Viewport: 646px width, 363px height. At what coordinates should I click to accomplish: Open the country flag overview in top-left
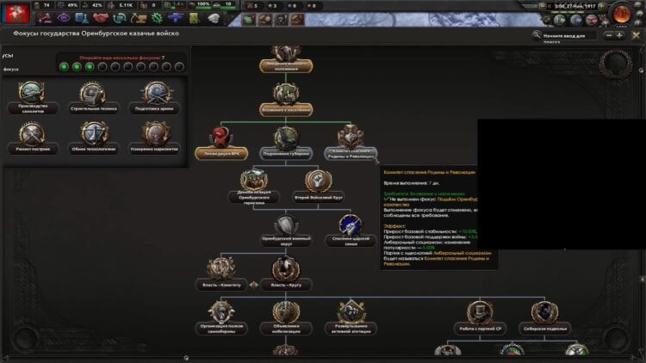[x=16, y=12]
